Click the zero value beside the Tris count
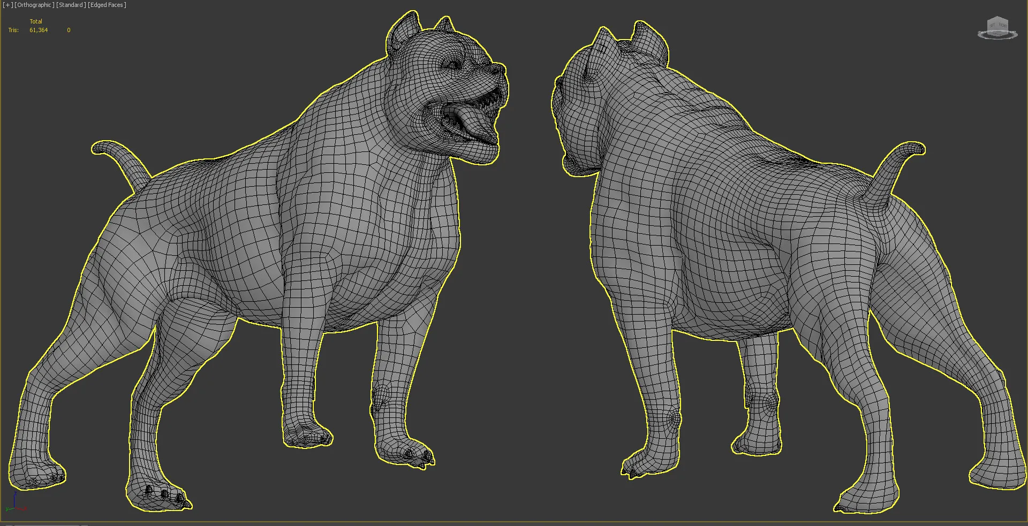The height and width of the screenshot is (526, 1028). (x=69, y=31)
